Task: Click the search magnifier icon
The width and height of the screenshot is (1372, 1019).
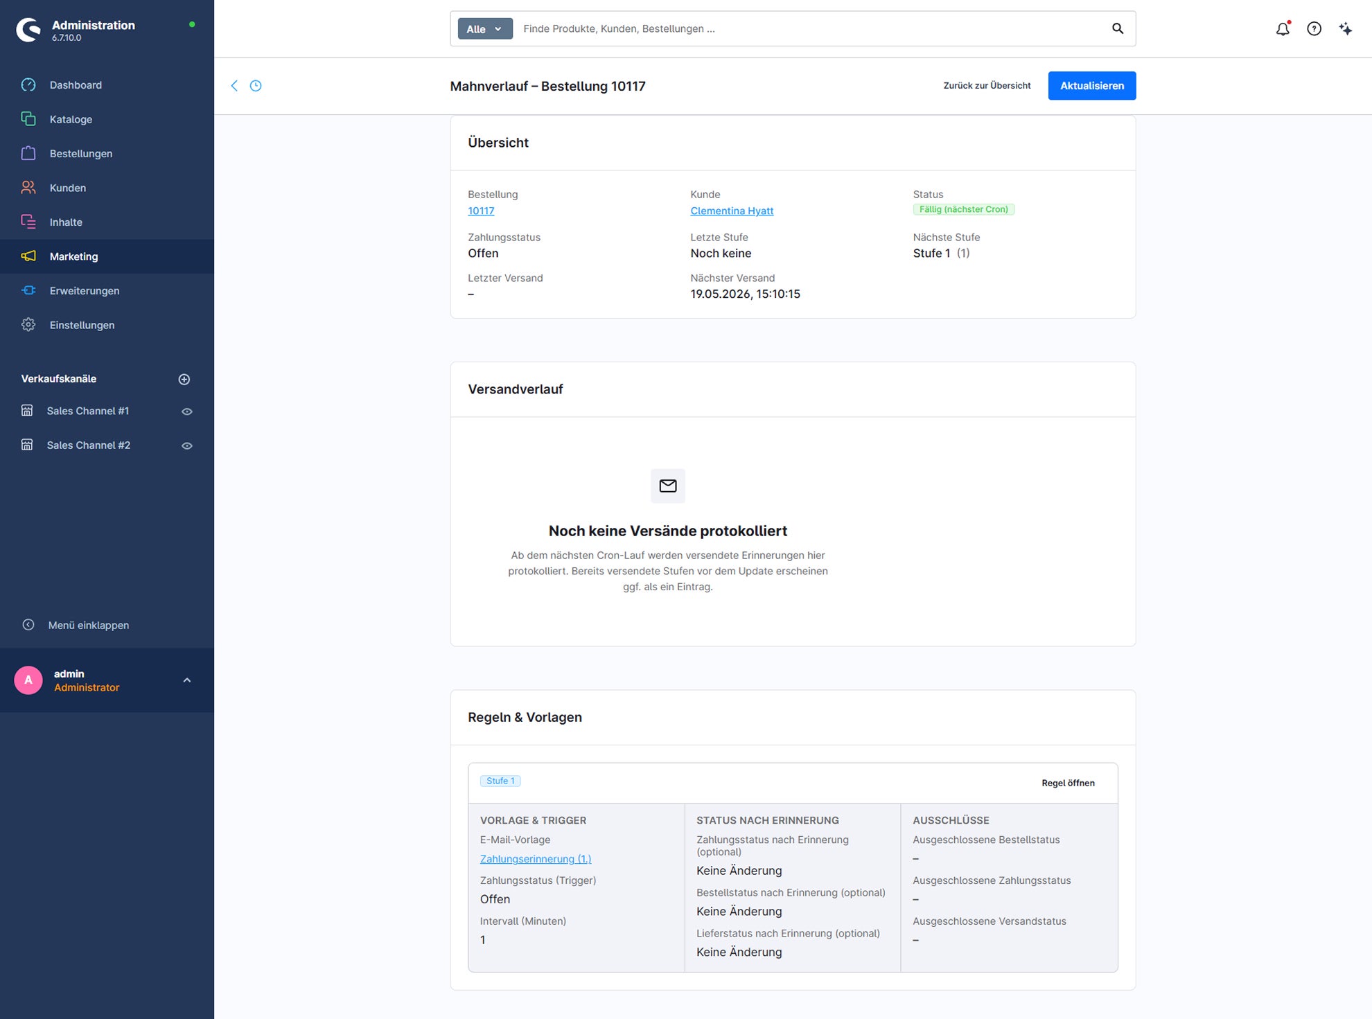Action: pos(1118,28)
